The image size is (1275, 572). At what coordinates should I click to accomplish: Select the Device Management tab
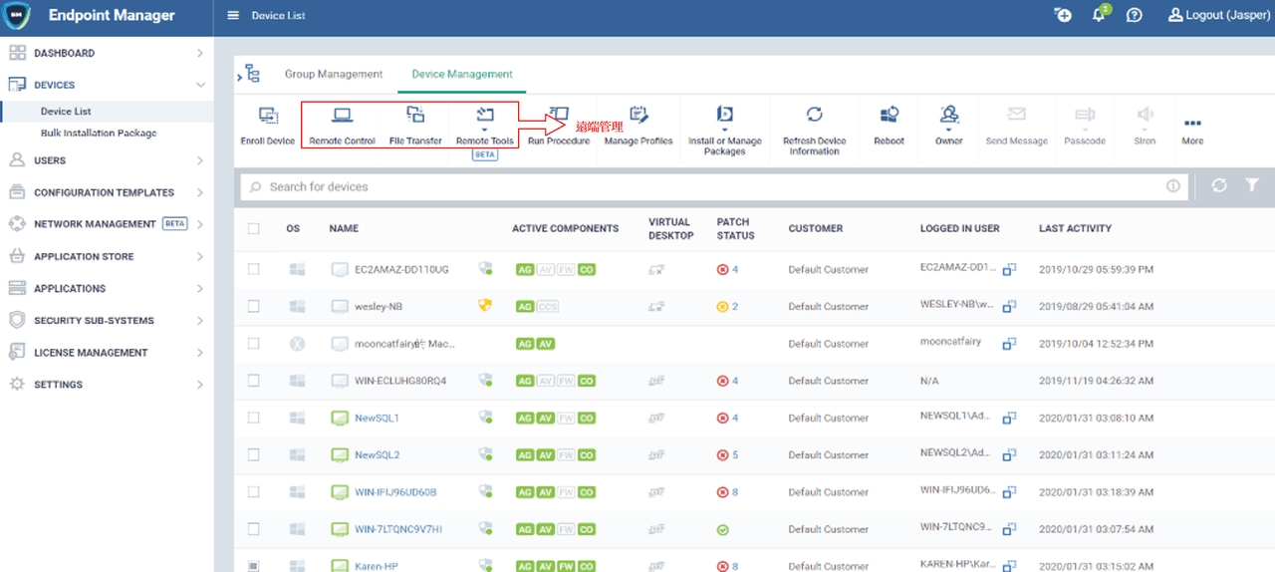[462, 74]
